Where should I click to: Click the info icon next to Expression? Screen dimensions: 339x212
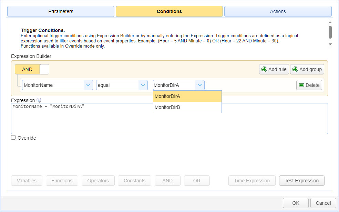click(x=39, y=100)
